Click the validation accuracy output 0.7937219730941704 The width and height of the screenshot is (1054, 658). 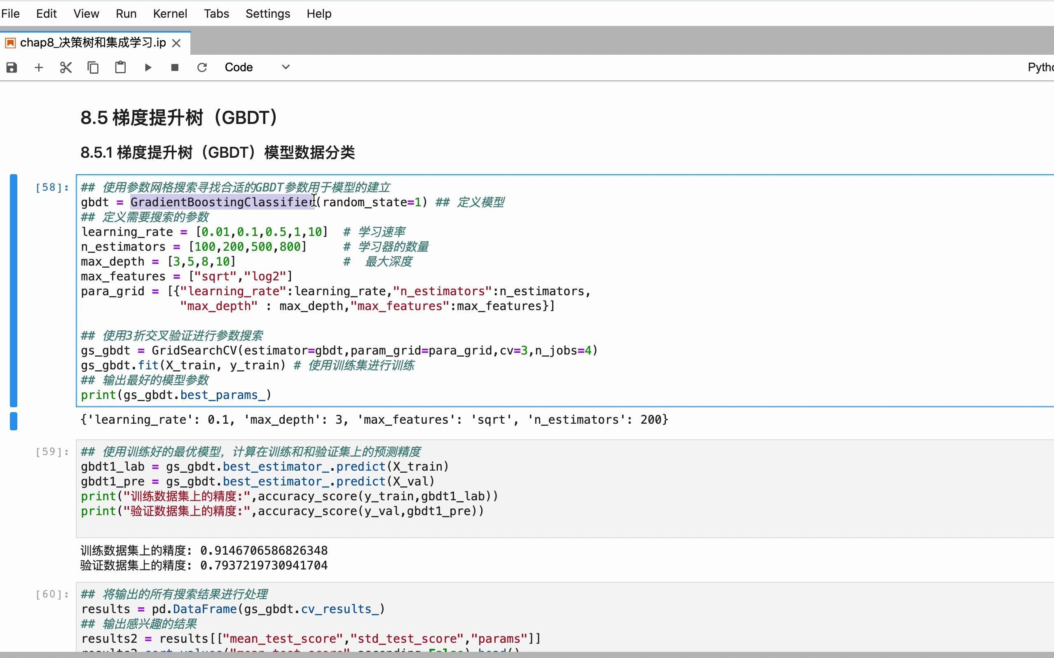[264, 565]
